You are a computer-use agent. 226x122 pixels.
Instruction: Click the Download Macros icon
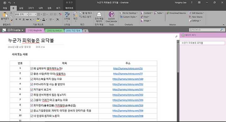tap(168, 13)
